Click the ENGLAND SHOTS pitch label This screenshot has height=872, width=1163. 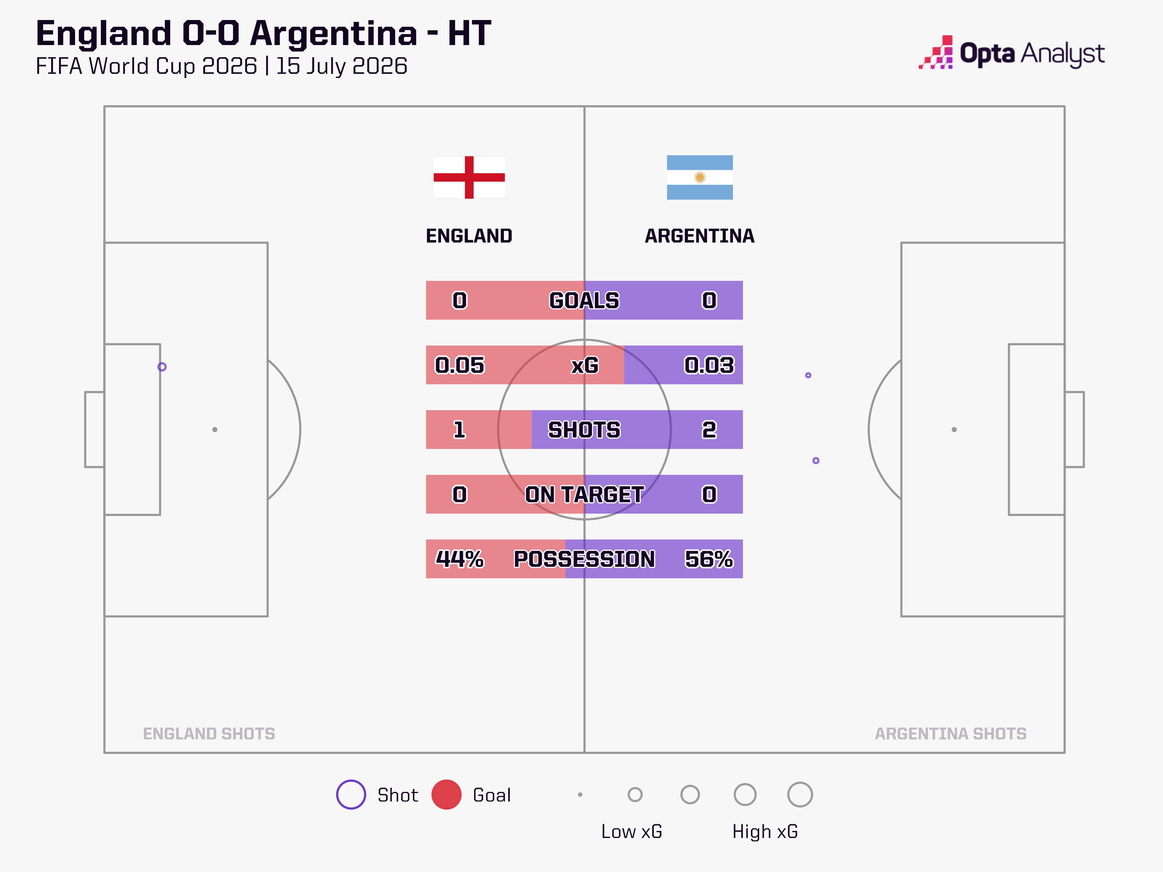(209, 733)
